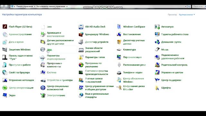Click the address bar refresh button

189,6
